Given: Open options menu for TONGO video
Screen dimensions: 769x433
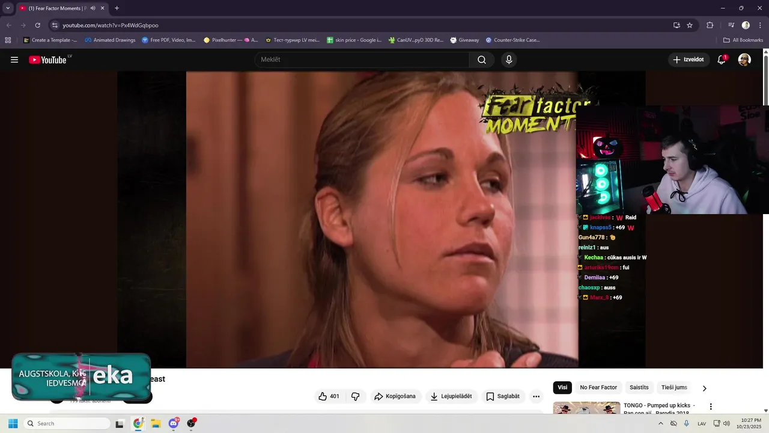Looking at the screenshot, I should tap(711, 407).
